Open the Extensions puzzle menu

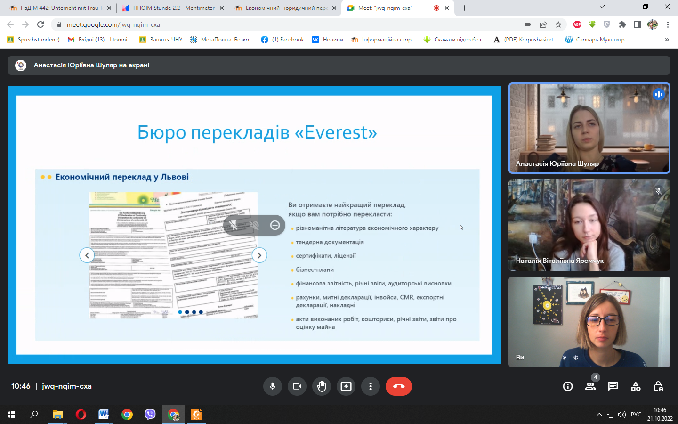click(622, 24)
